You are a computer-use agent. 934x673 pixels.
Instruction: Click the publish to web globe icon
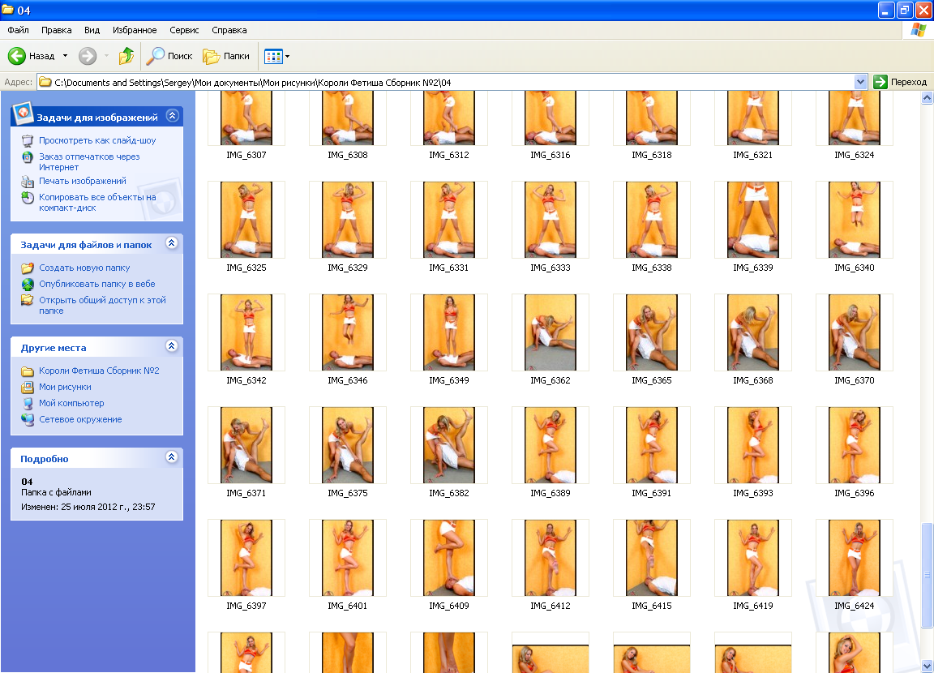28,284
